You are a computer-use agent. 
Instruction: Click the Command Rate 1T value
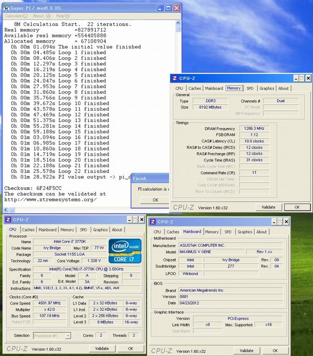coord(254,173)
